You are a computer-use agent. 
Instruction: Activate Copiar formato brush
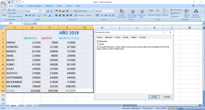(x=15, y=16)
